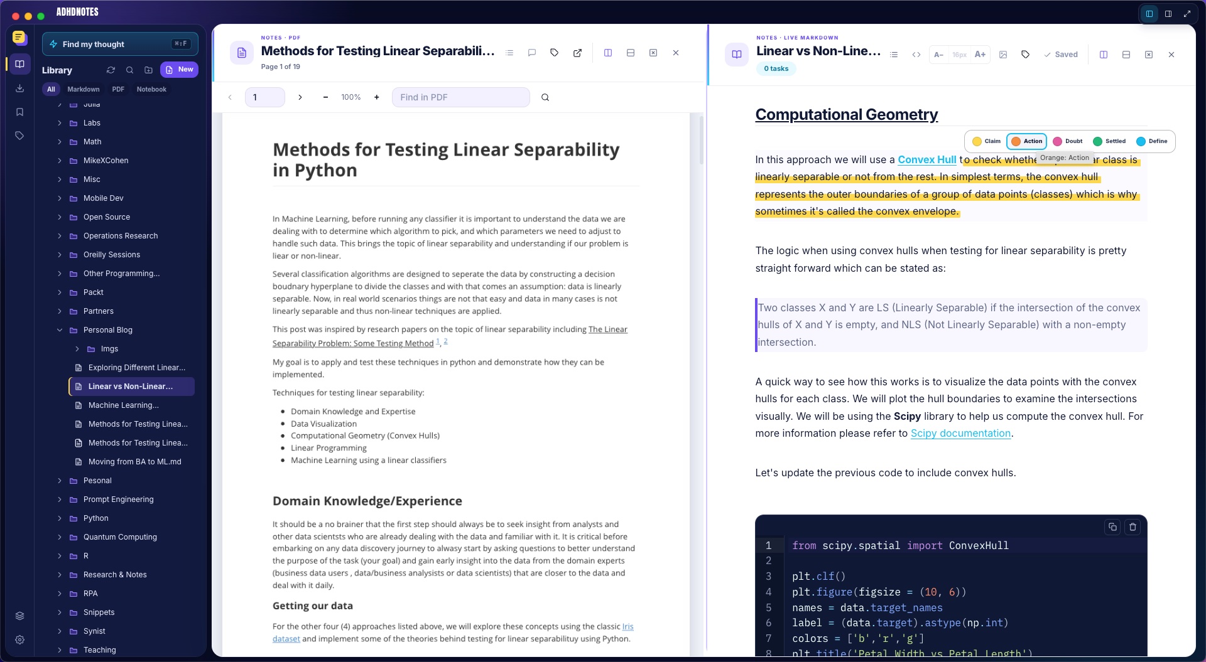1206x662 pixels.
Task: Open PDF in external window
Action: click(577, 53)
